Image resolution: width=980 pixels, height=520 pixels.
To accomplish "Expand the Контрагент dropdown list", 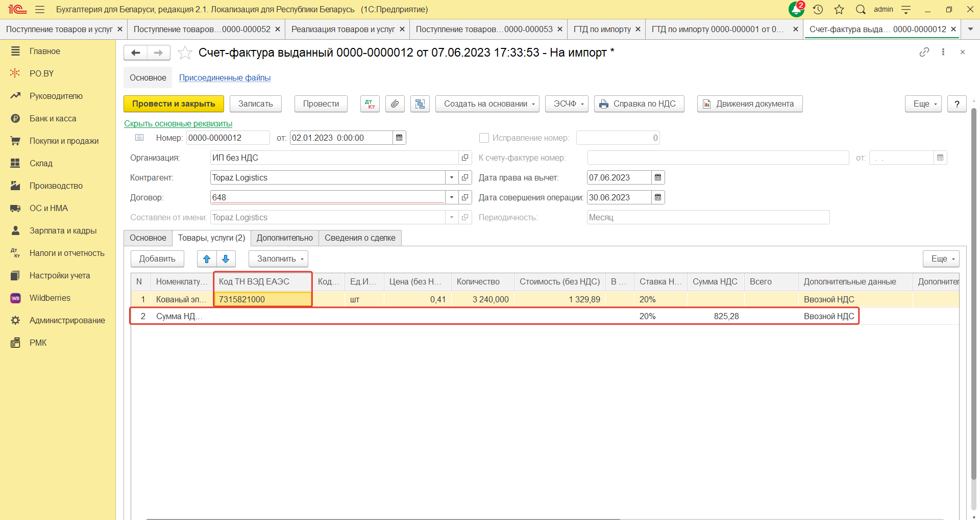I will coord(452,178).
